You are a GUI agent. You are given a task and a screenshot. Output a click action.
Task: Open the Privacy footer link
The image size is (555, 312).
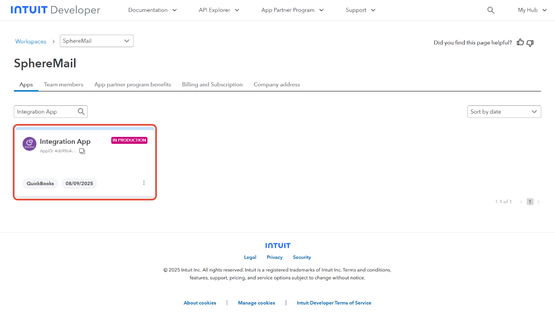(275, 257)
